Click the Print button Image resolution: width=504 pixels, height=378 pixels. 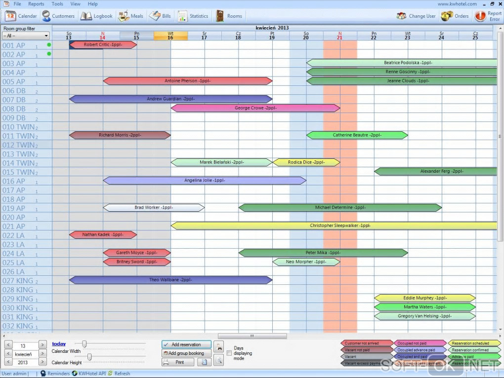coord(178,362)
